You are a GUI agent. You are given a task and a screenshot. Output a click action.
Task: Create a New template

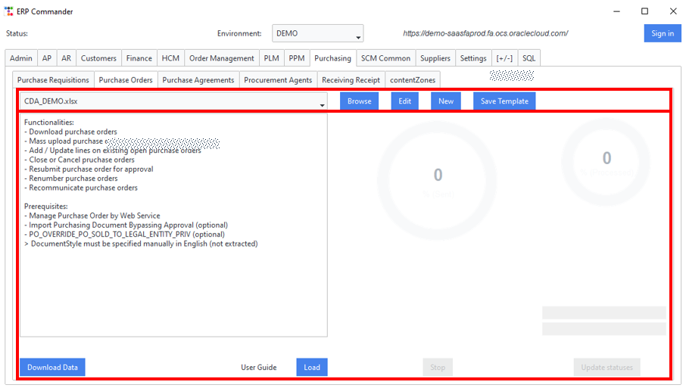coord(446,101)
